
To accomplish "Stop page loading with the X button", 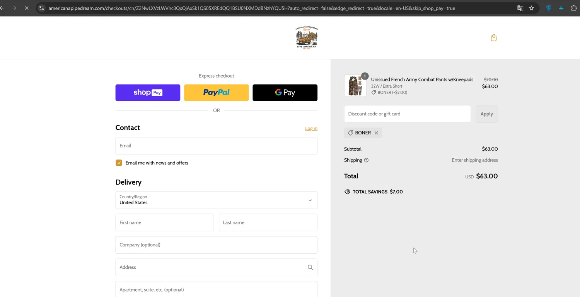I will [27, 8].
